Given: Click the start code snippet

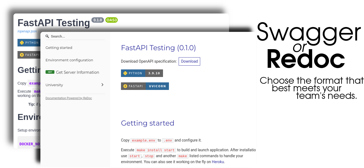Looking at the screenshot, I should pos(135,156).
